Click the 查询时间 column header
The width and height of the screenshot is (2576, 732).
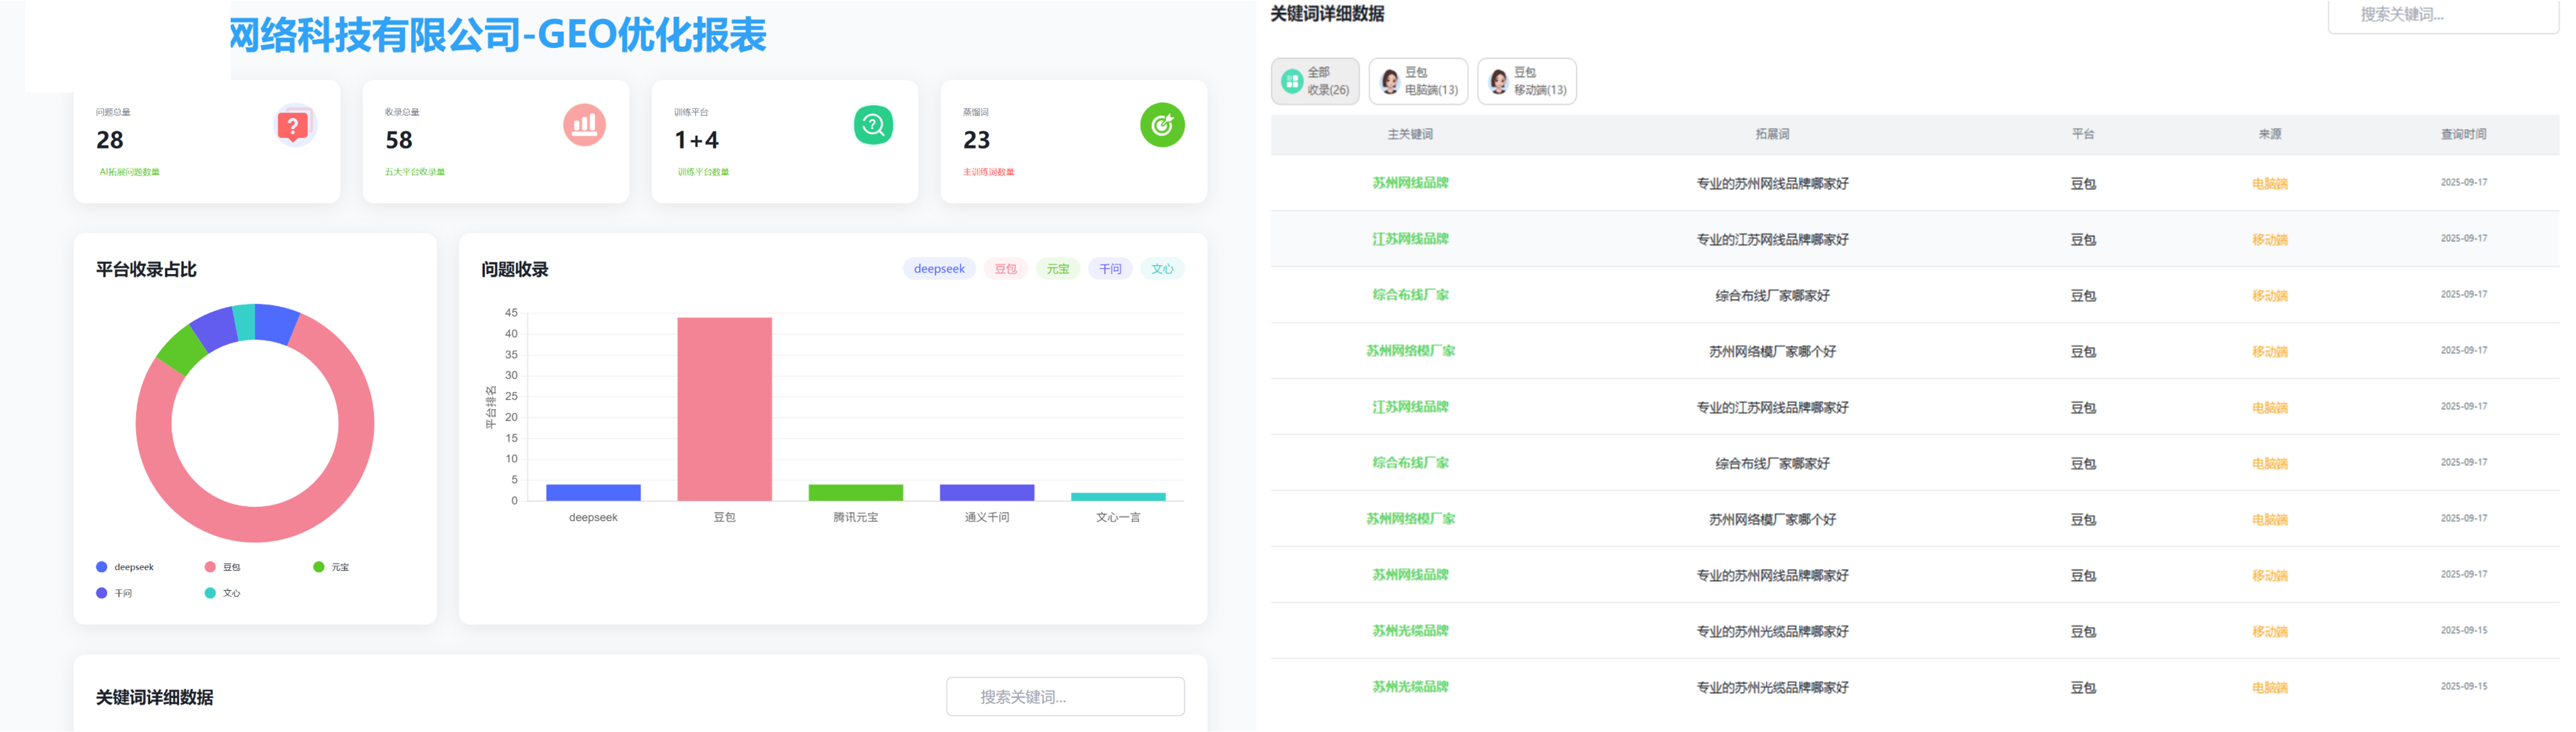point(2463,134)
